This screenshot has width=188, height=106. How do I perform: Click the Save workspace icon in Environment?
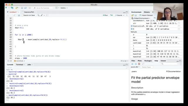[136, 15]
